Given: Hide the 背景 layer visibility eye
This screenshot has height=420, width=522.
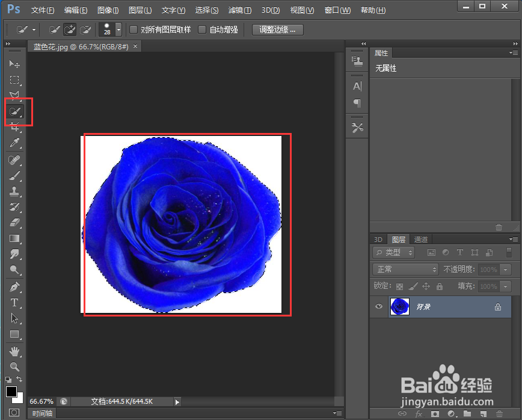Looking at the screenshot, I should pos(379,306).
